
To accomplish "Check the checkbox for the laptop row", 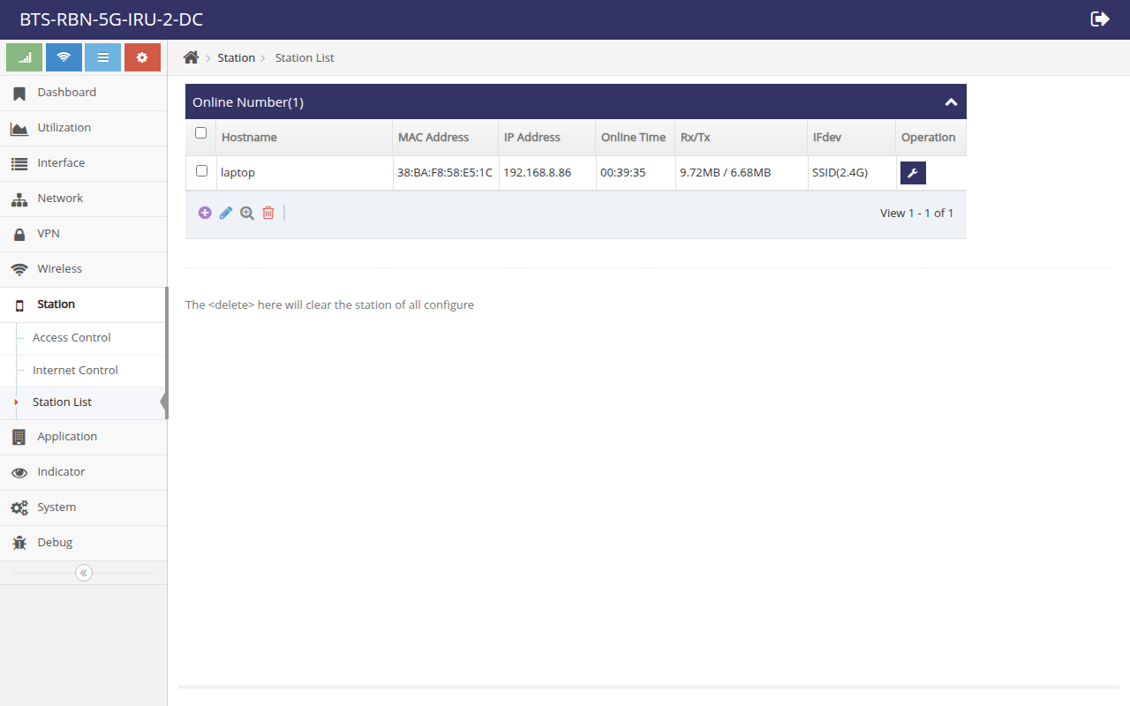I will pyautogui.click(x=201, y=171).
